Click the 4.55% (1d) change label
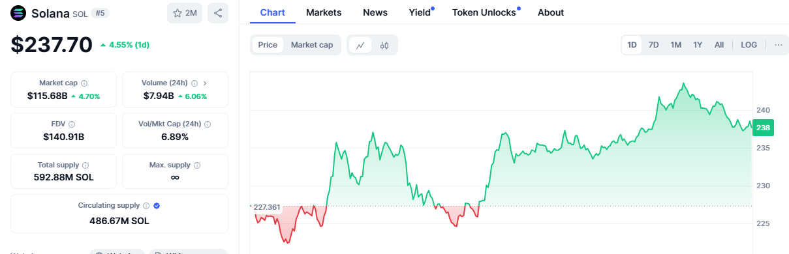Image resolution: width=789 pixels, height=254 pixels. tap(125, 45)
